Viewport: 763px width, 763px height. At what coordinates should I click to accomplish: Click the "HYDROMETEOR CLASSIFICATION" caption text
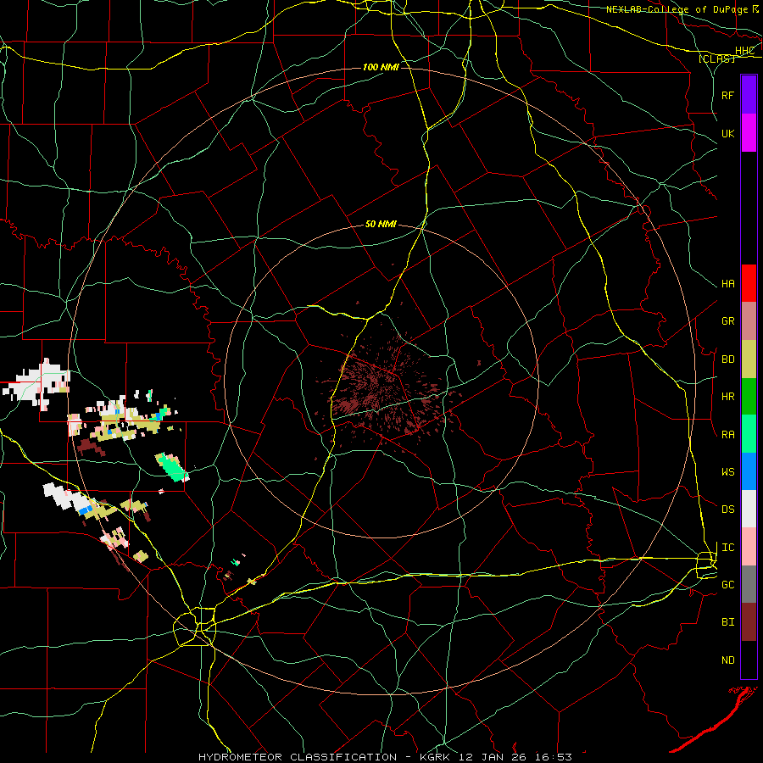pyautogui.click(x=298, y=757)
